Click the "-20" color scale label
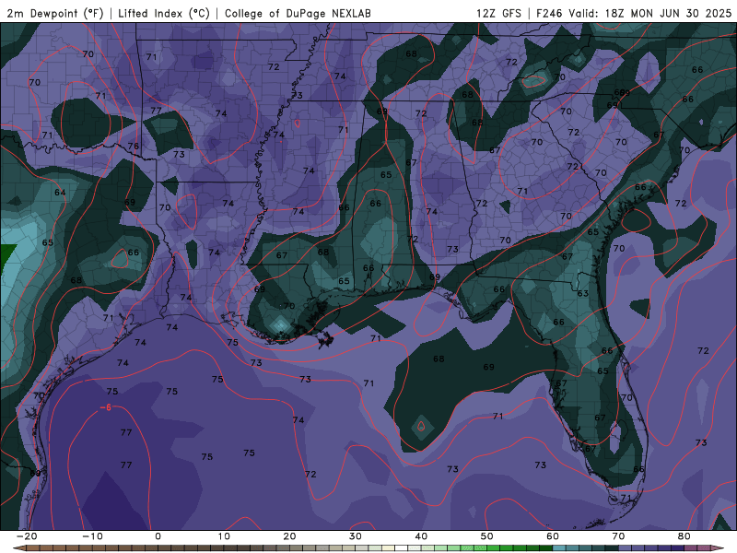 (x=27, y=536)
